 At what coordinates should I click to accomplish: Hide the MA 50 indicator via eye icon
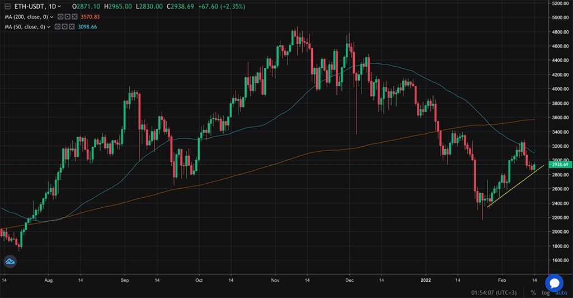click(58, 27)
